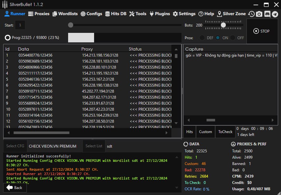Set proxy mode to DEF
Screen dimensions: 281x195
coord(202,38)
